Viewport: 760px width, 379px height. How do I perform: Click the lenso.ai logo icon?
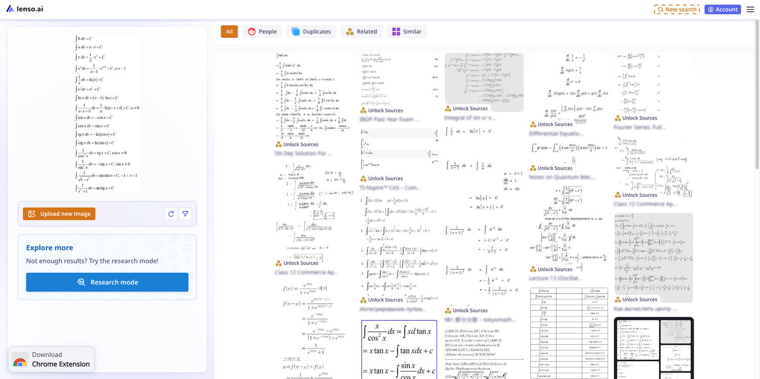(10, 9)
